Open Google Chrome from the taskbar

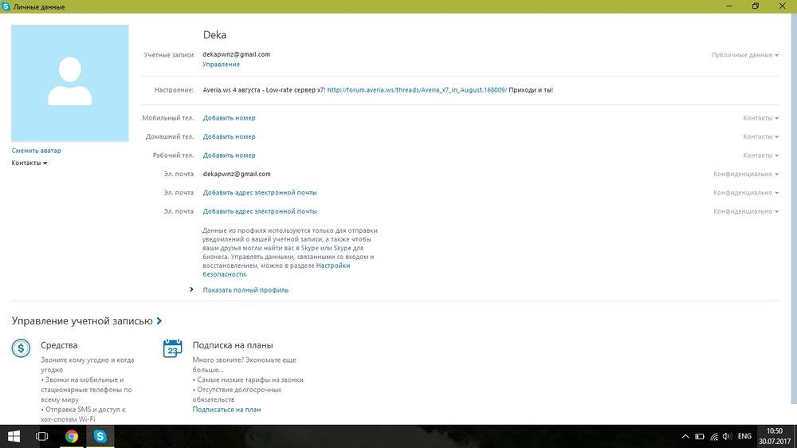click(72, 436)
